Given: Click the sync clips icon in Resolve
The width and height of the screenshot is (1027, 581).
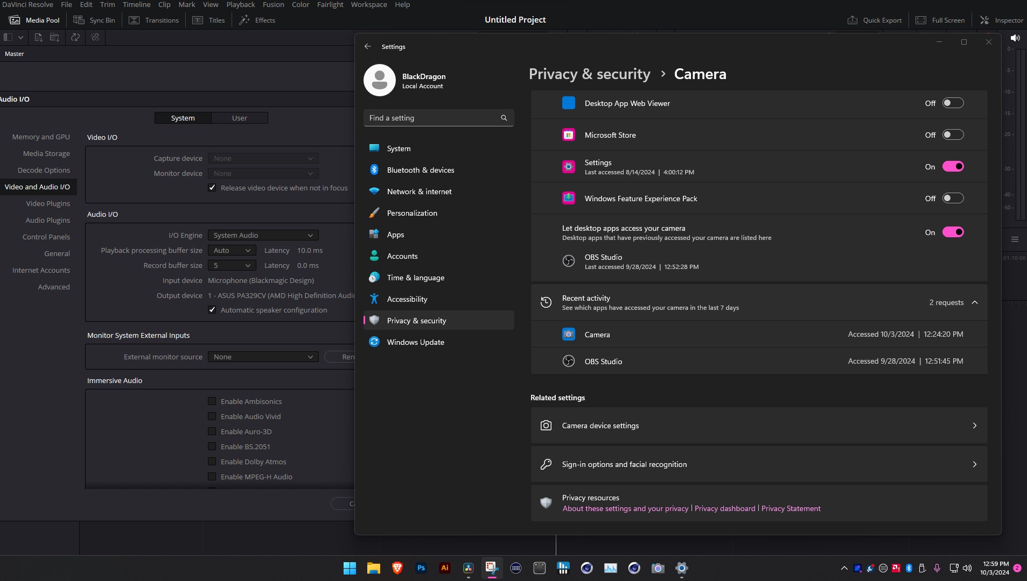Looking at the screenshot, I should click(75, 37).
